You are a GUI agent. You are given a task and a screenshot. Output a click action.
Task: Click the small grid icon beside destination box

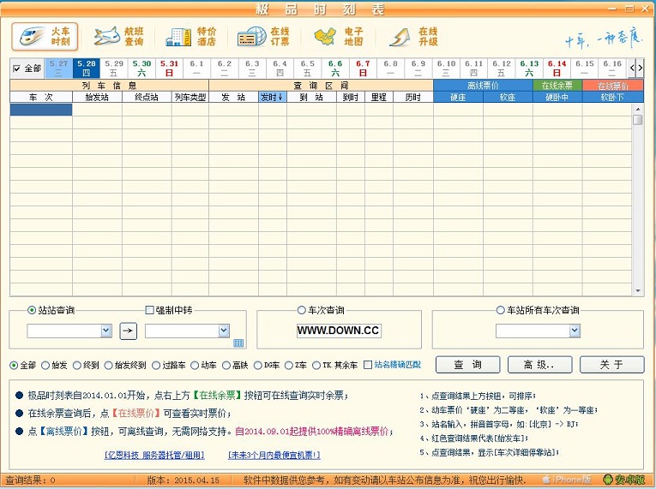click(x=238, y=343)
